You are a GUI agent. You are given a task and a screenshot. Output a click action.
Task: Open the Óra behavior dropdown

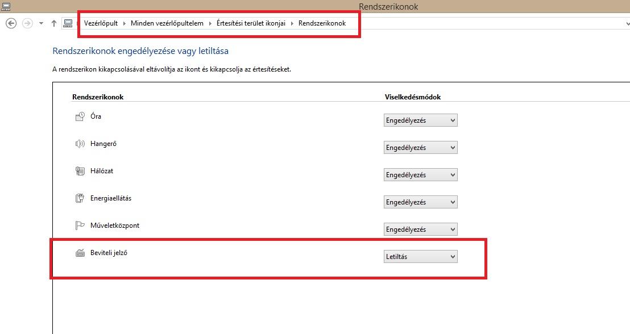(x=421, y=120)
